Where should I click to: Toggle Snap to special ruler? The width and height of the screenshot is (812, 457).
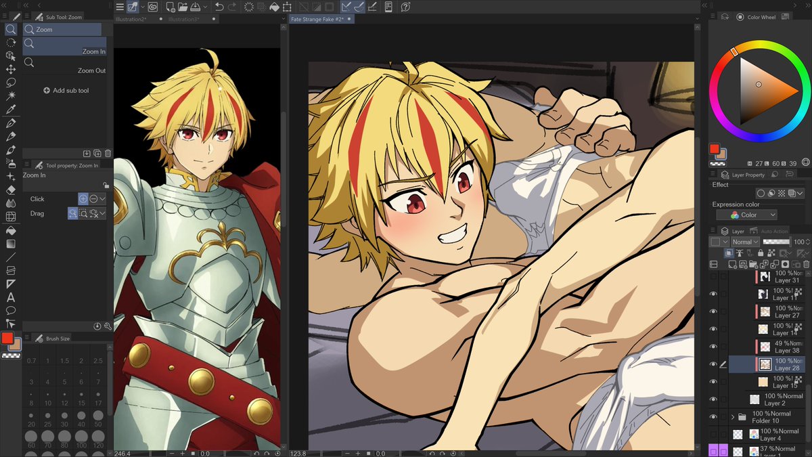(359, 7)
